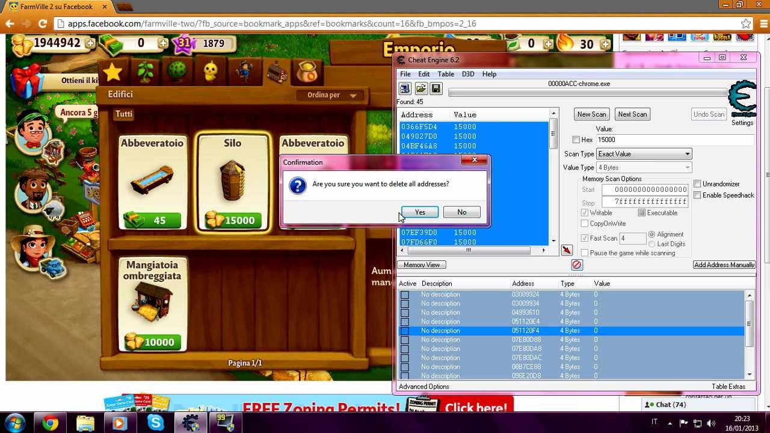This screenshot has width=770, height=433.
Task: Select the barn buildings tab
Action: [x=276, y=72]
